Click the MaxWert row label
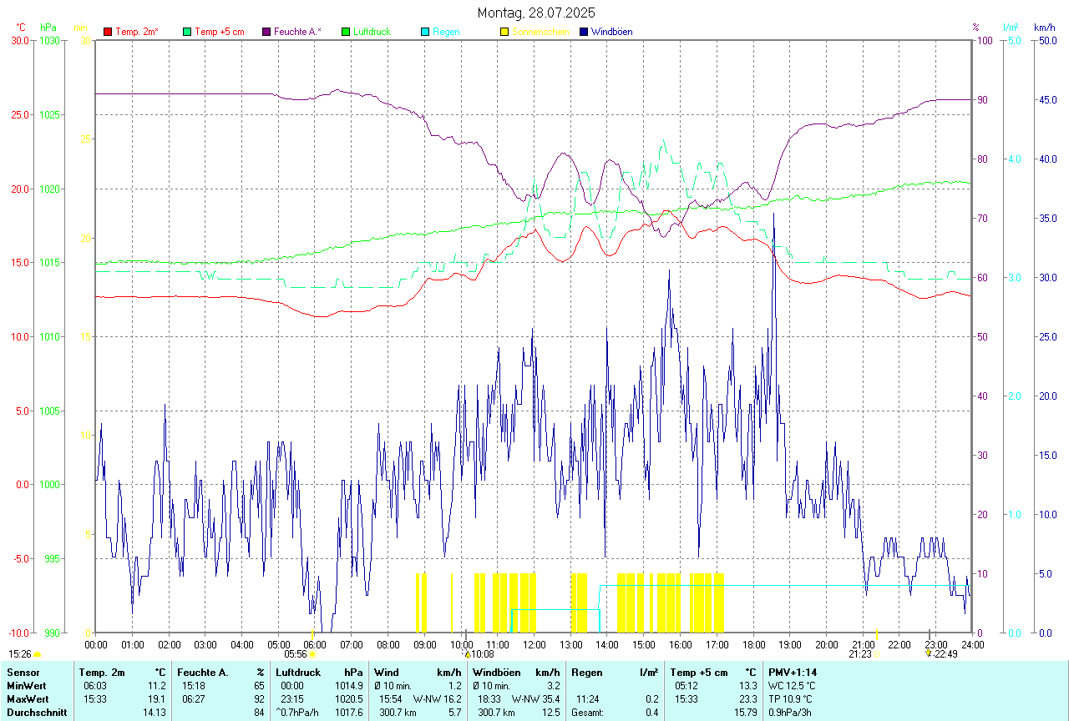Image resolution: width=1069 pixels, height=721 pixels. click(28, 698)
